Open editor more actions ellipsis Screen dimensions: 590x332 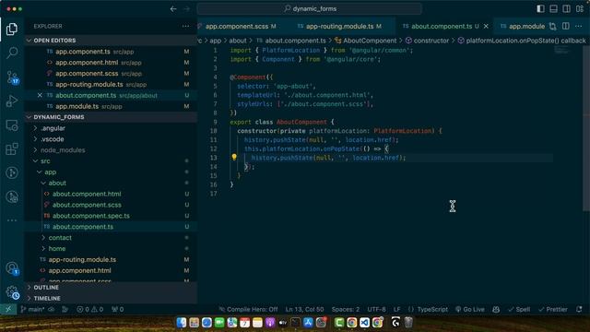click(579, 26)
